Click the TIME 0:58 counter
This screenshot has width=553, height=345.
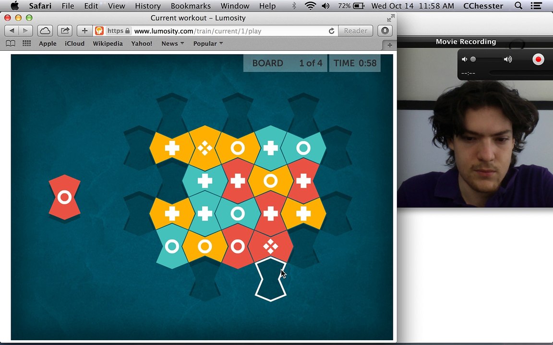[355, 63]
